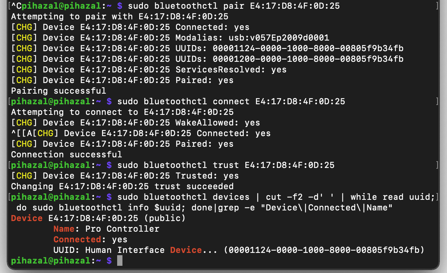Click the Modalias value usb:v057Ep2009d0001
Image resolution: width=447 pixels, height=273 pixels.
coord(271,38)
